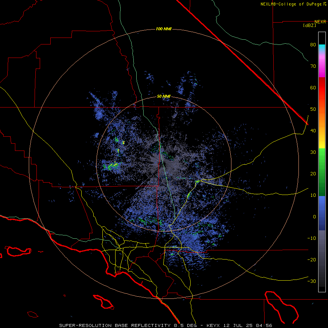Viewport: 328px width, 328px height.
Task: Click the 60 value on the dBZ scale
Action: click(x=313, y=87)
